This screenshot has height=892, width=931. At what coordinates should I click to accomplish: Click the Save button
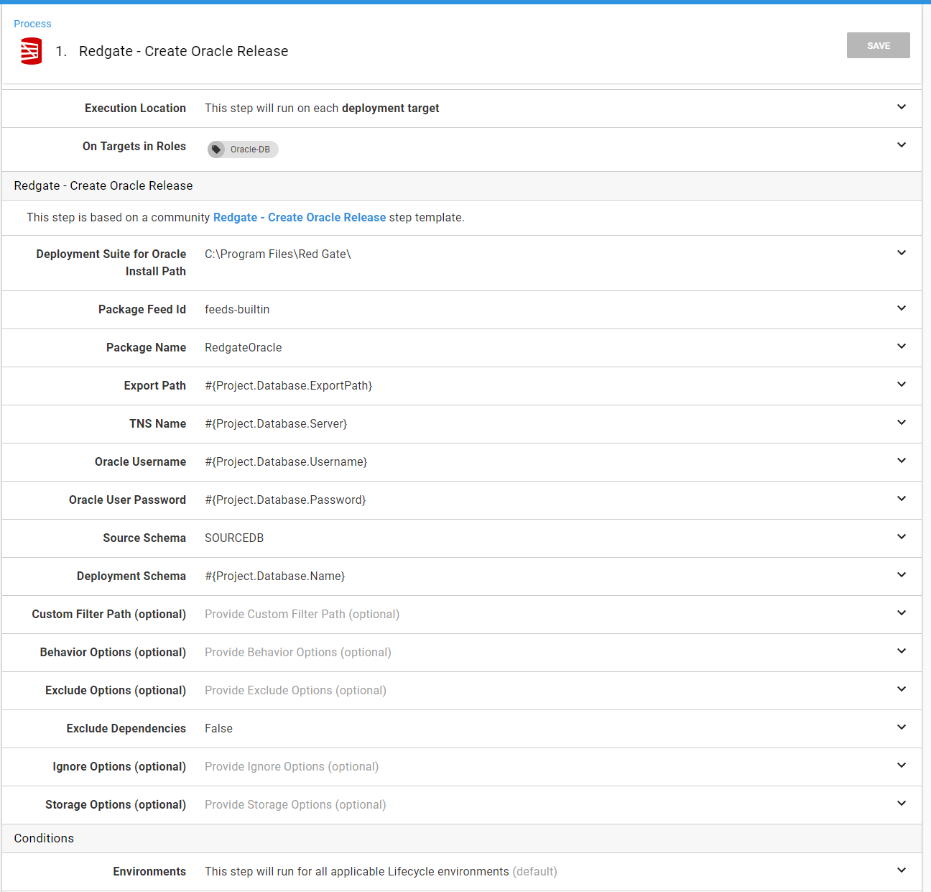878,45
